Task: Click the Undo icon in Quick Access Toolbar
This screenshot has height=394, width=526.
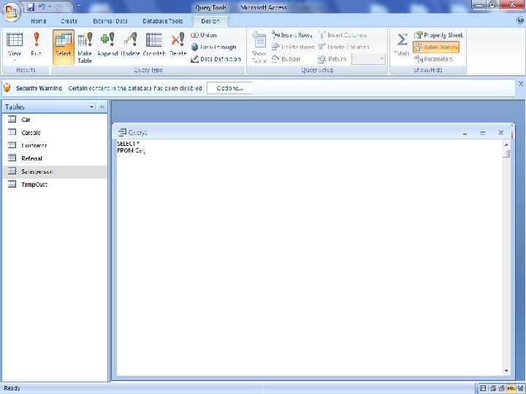Action: tap(42, 7)
